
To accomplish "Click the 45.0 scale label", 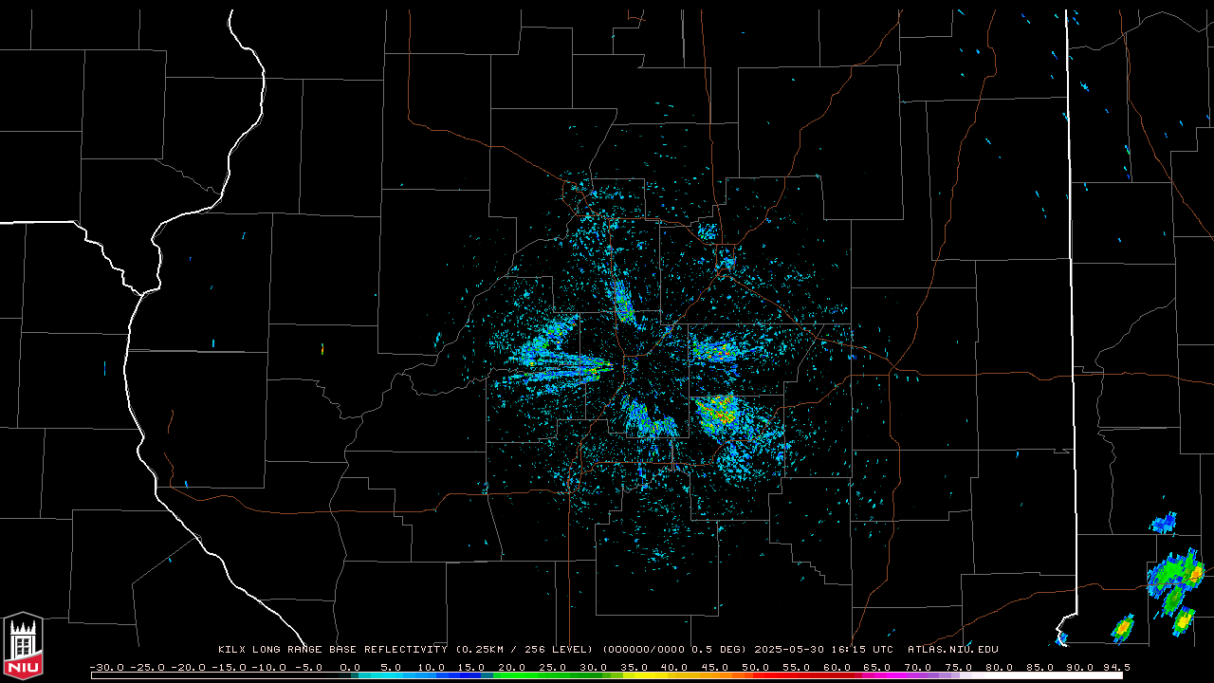I will [717, 668].
